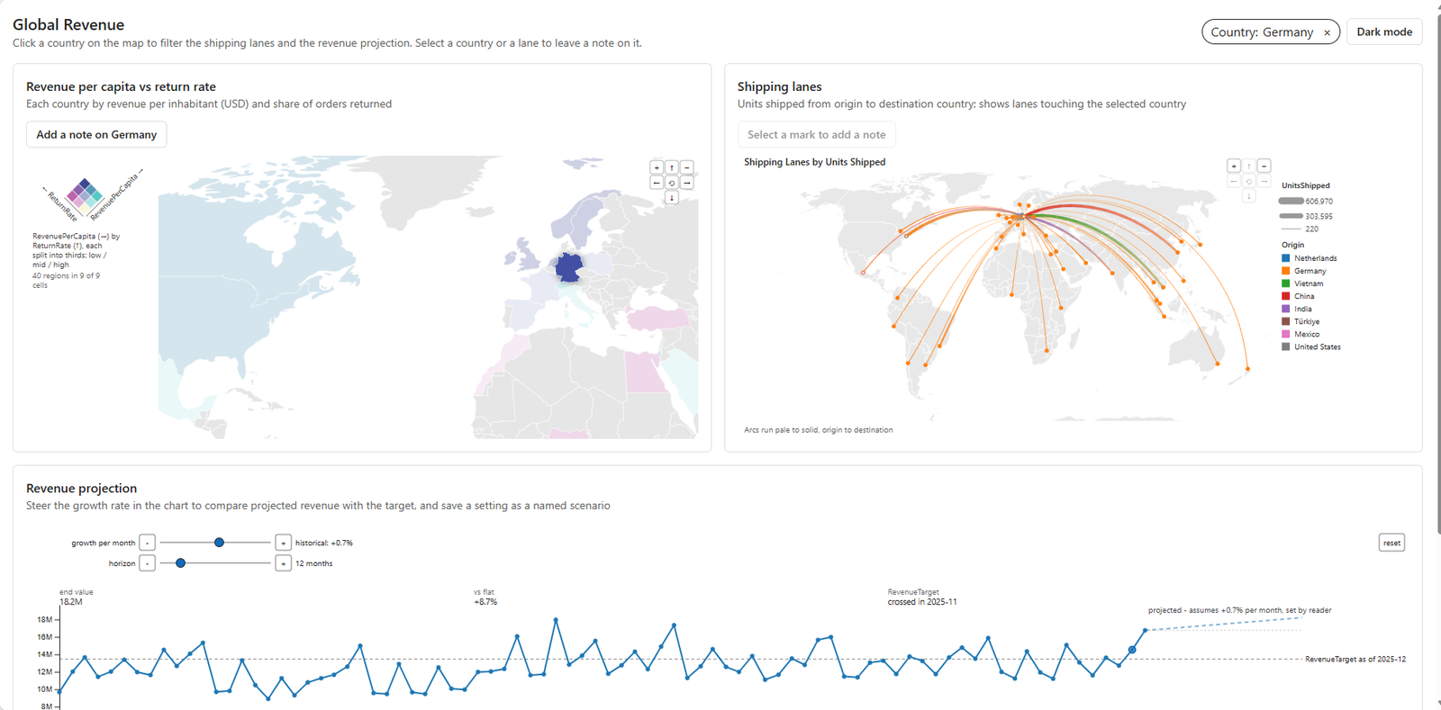Screen dimensions: 1441x710
Task: Zoom out on the revenue per capita map
Action: pos(687,167)
